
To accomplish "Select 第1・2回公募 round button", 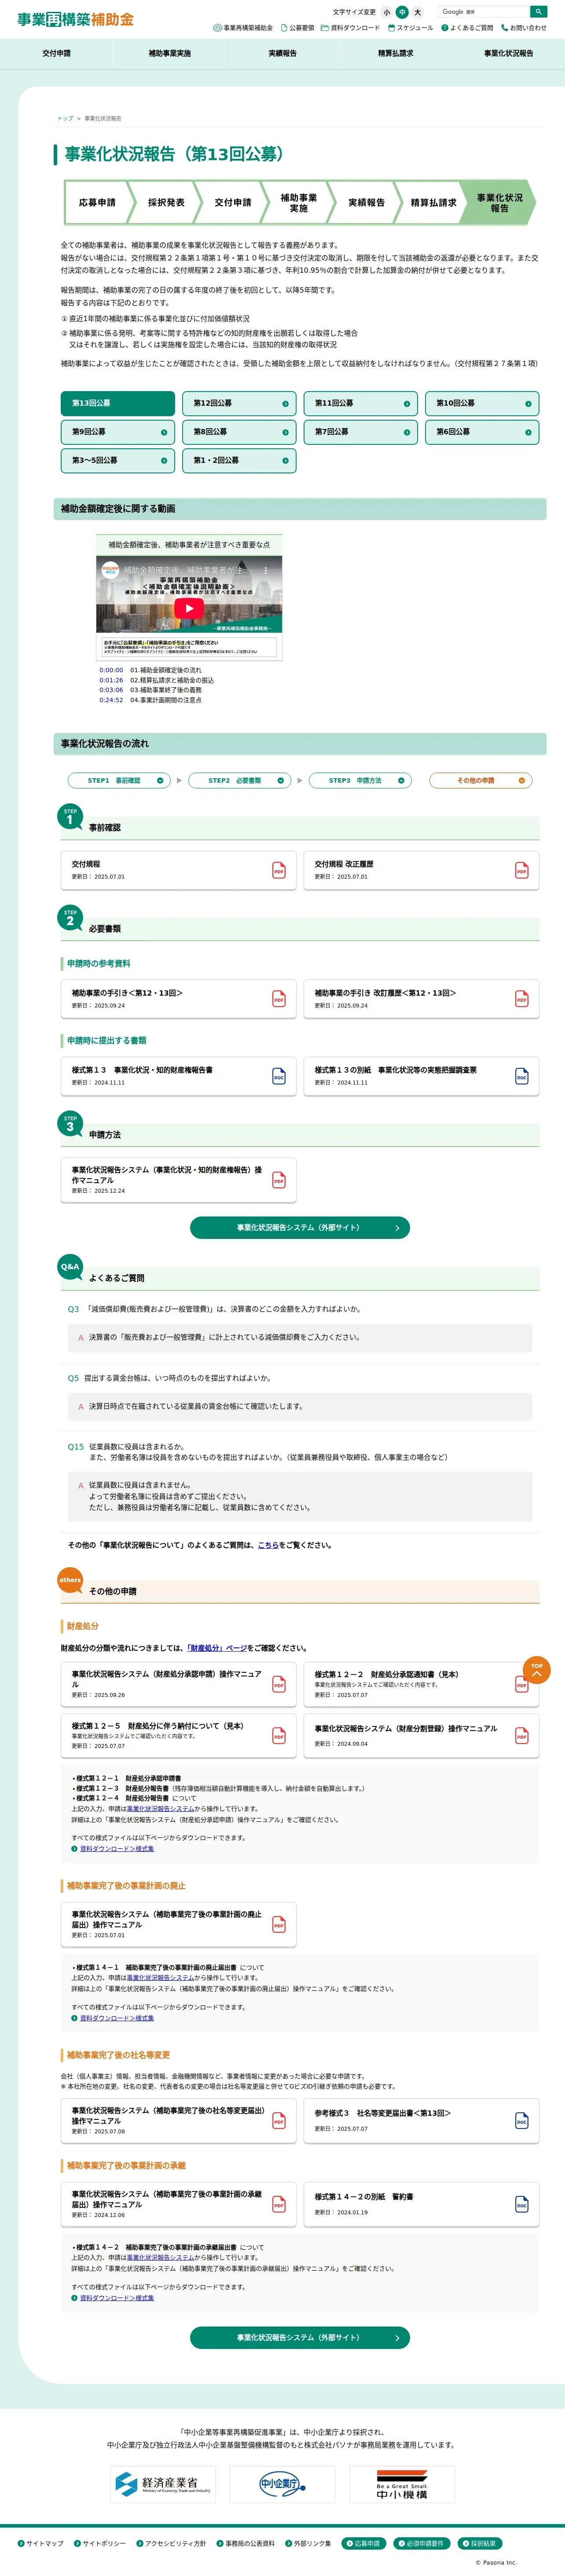I will (x=239, y=461).
